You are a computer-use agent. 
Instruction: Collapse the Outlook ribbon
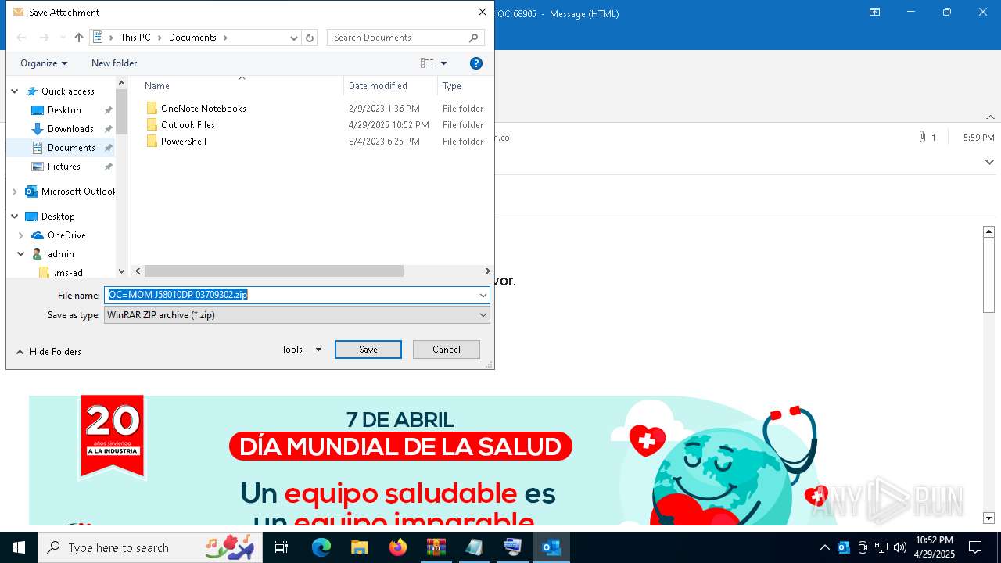(x=990, y=117)
